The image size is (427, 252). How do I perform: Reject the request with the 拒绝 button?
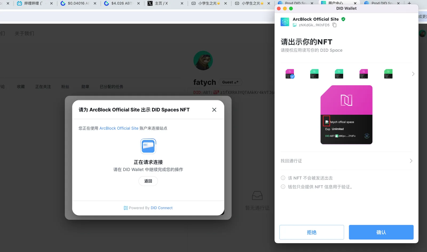tap(312, 232)
